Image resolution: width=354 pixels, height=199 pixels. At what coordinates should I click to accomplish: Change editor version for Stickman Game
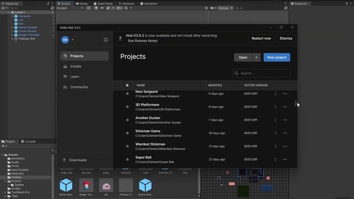[x=275, y=133]
